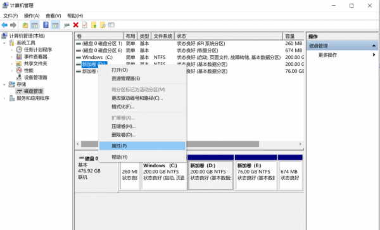
Task: Select Event Viewer (事件查看器) in tree
Action: [x=35, y=57]
